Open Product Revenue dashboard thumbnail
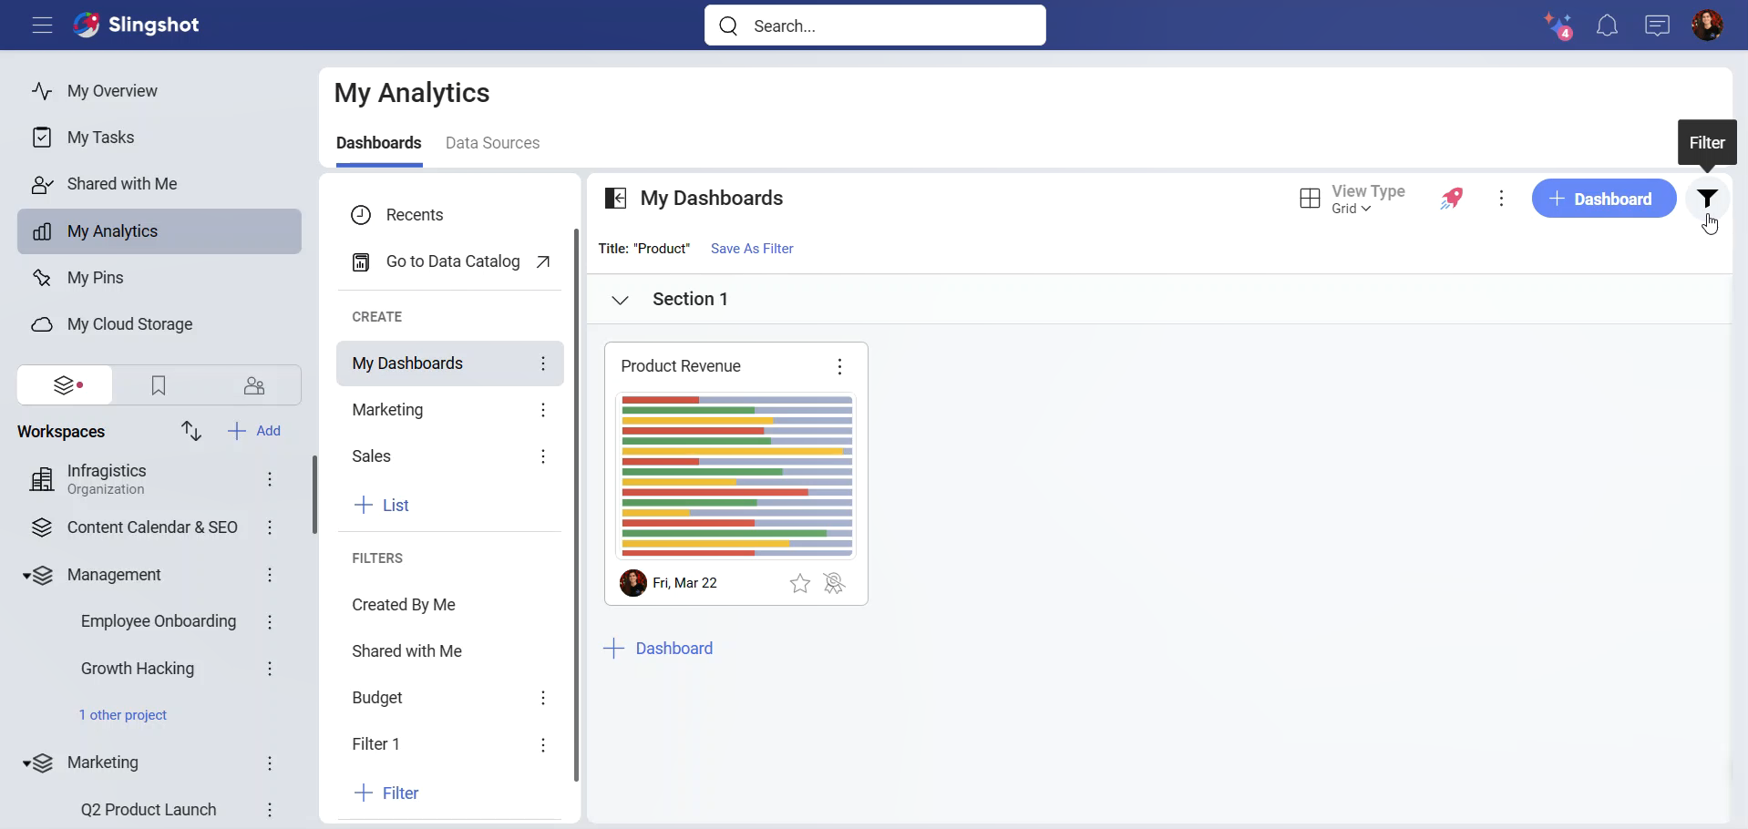This screenshot has height=829, width=1748. 736,476
